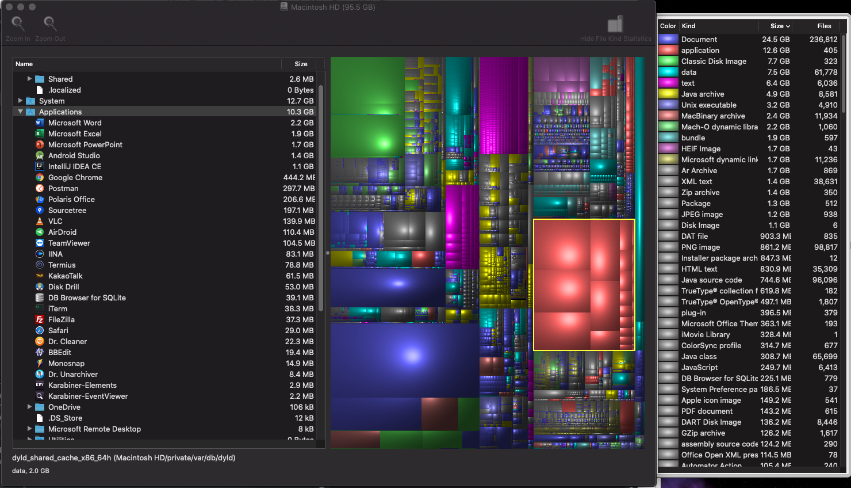Click the Zoom Out magnifier icon
The image size is (851, 488).
[50, 23]
